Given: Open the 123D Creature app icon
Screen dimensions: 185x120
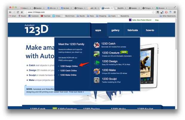Looking at the screenshot, I should point(97,54).
